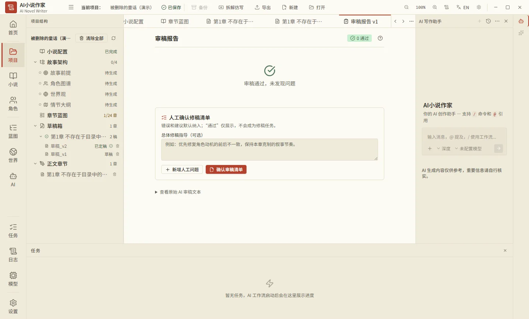Click the 新增人工问题 button

point(182,170)
